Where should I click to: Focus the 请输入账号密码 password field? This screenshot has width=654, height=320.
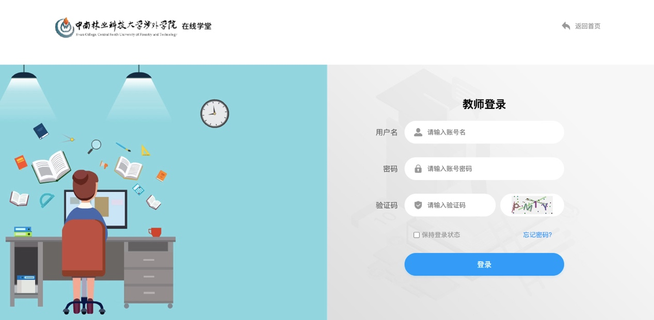point(484,169)
